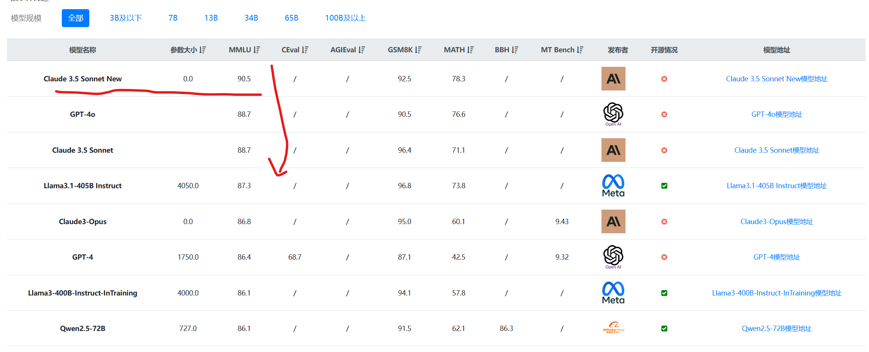Select the 7B model size filter

[x=173, y=18]
